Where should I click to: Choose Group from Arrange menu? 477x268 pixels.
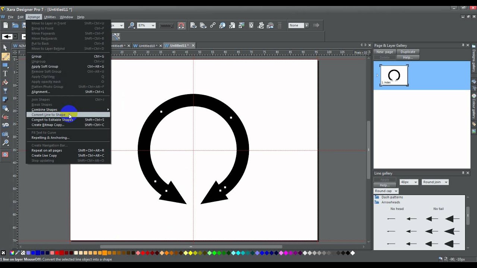pos(68,56)
